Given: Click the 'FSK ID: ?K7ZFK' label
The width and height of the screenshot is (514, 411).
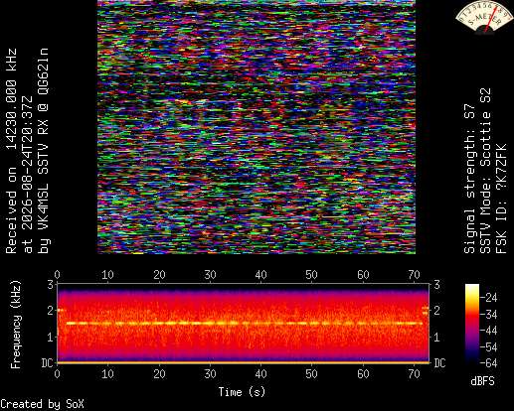Looking at the screenshot, I should click(501, 199).
